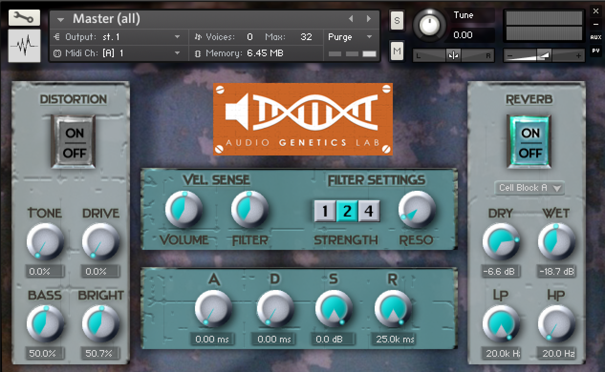Viewport: 605px width, 372px height.
Task: Minimize the instrument header view
Action: pyautogui.click(x=595, y=24)
